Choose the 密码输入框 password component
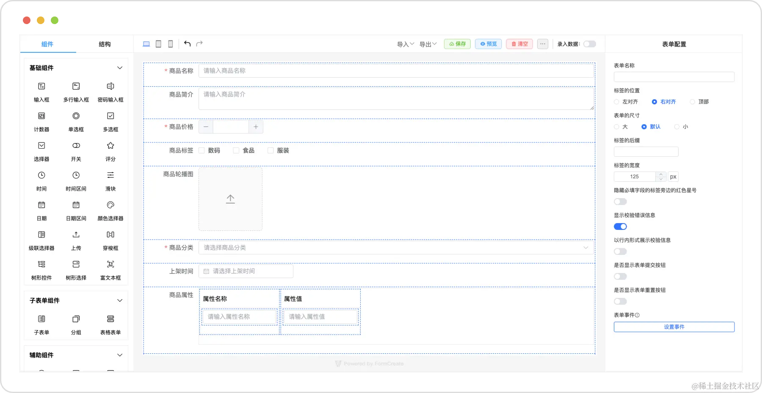 (x=110, y=93)
